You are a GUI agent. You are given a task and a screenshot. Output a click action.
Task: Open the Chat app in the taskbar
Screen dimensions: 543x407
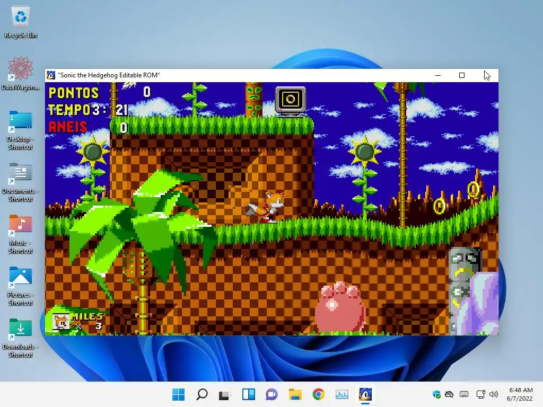tap(271, 394)
